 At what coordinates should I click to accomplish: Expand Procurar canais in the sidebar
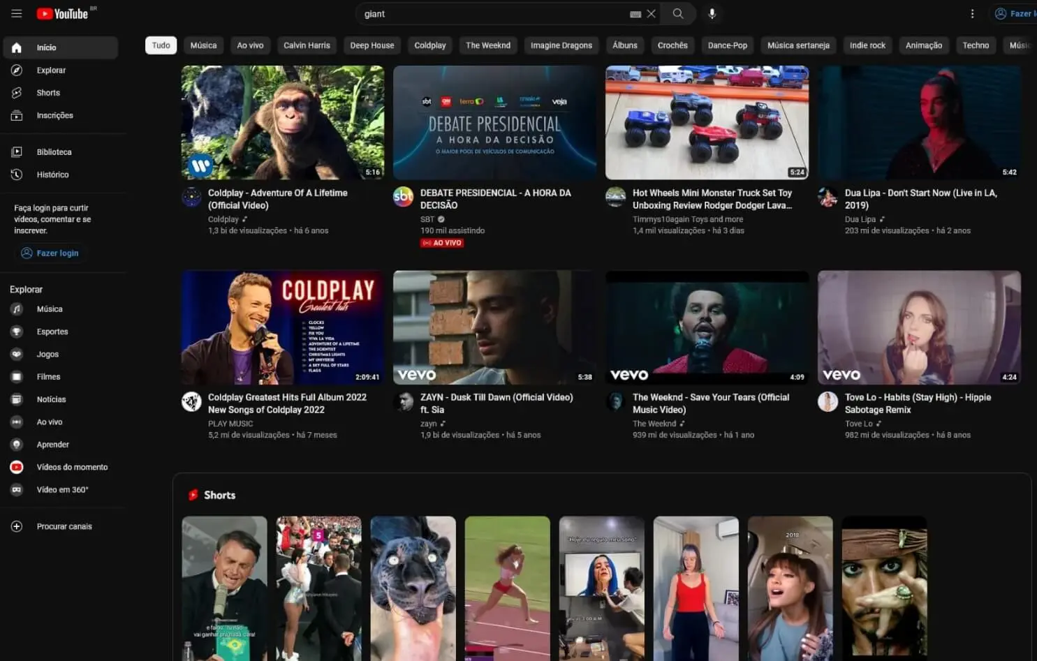pos(64,526)
